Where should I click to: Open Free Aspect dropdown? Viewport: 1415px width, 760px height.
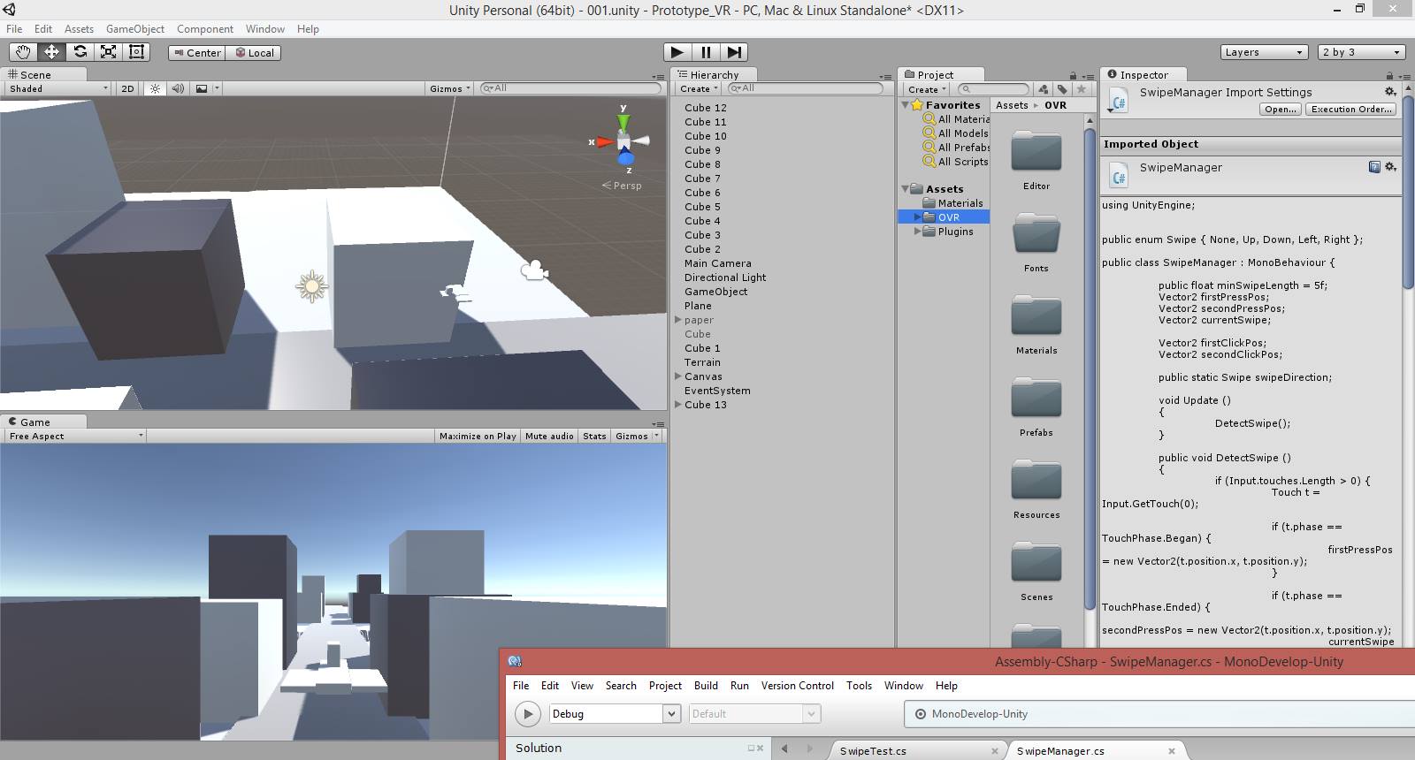(x=75, y=436)
